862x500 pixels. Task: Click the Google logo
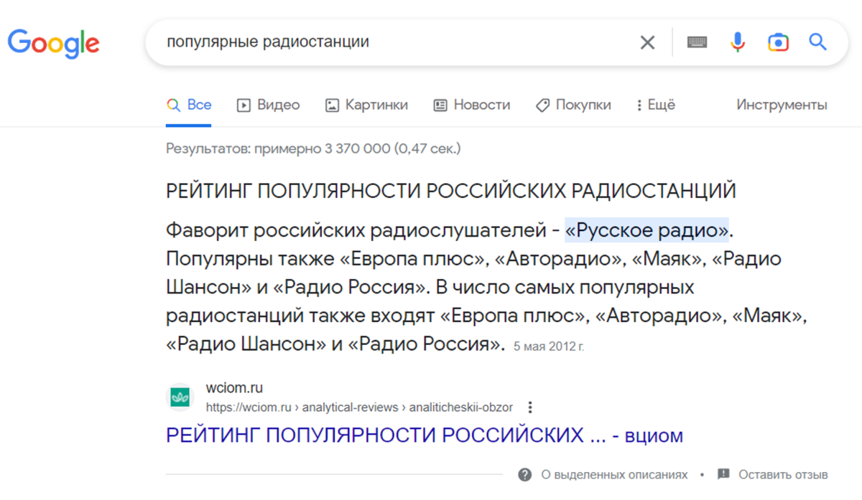54,43
